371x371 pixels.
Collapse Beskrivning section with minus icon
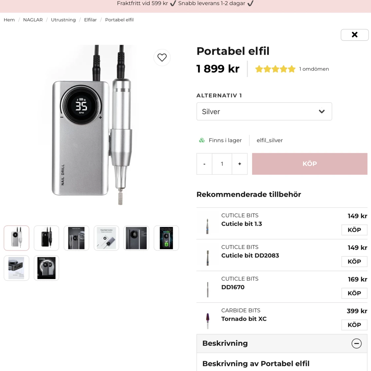[x=356, y=343]
